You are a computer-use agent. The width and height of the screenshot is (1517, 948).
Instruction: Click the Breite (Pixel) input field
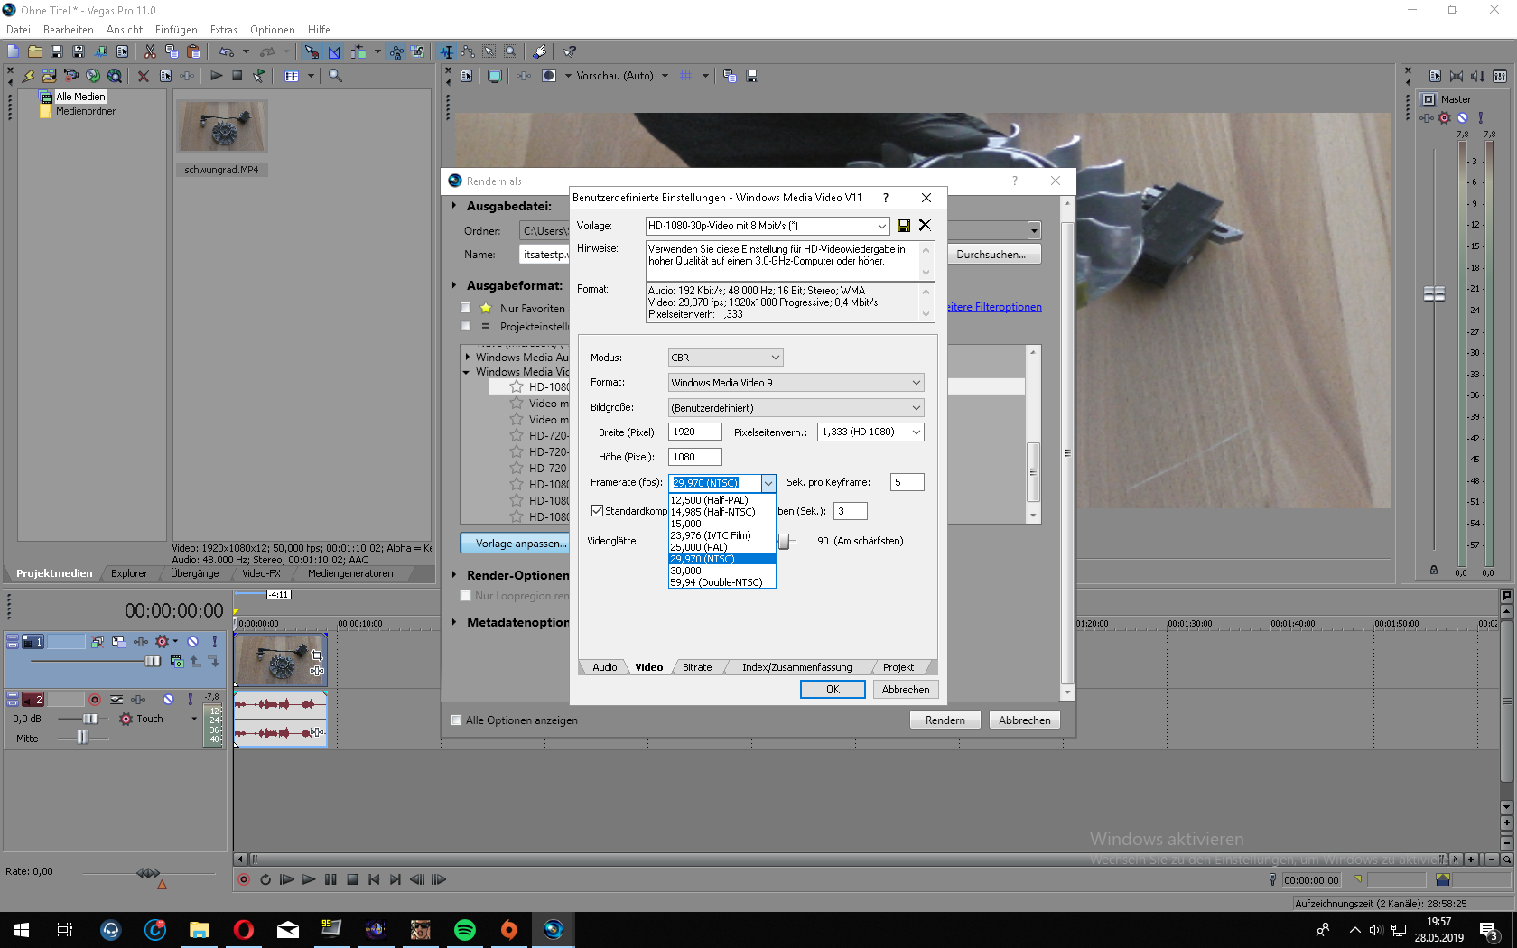695,432
